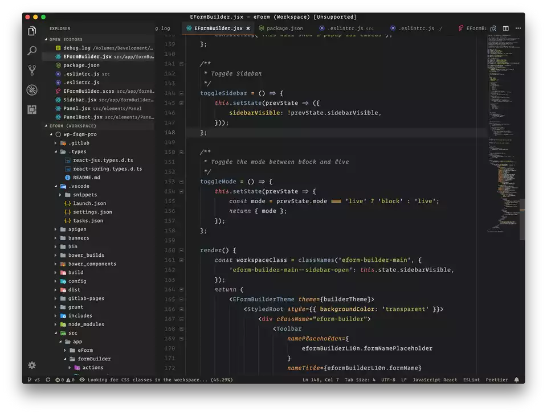Open the editor more actions menu
Screen dimensions: 547x415
[518, 28]
